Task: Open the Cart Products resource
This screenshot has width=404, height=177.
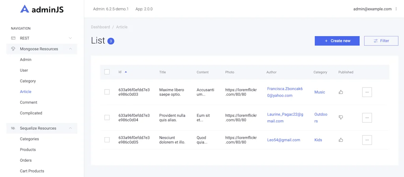Action: click(x=32, y=171)
